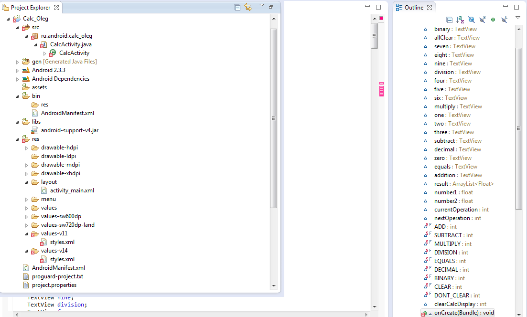This screenshot has height=317, width=527.
Task: Click the activity_main.xml file icon
Action: point(43,191)
